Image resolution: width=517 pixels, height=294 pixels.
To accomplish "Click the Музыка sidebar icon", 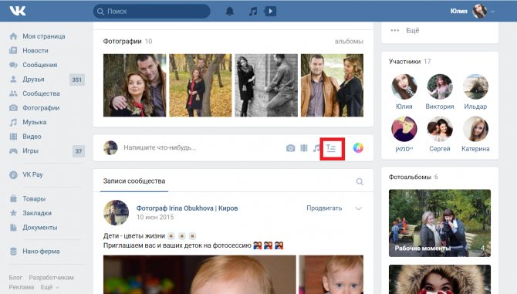I will pos(13,122).
